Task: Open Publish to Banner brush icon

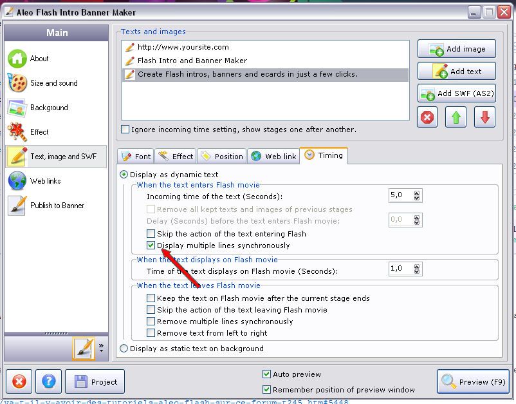Action: click(x=17, y=206)
